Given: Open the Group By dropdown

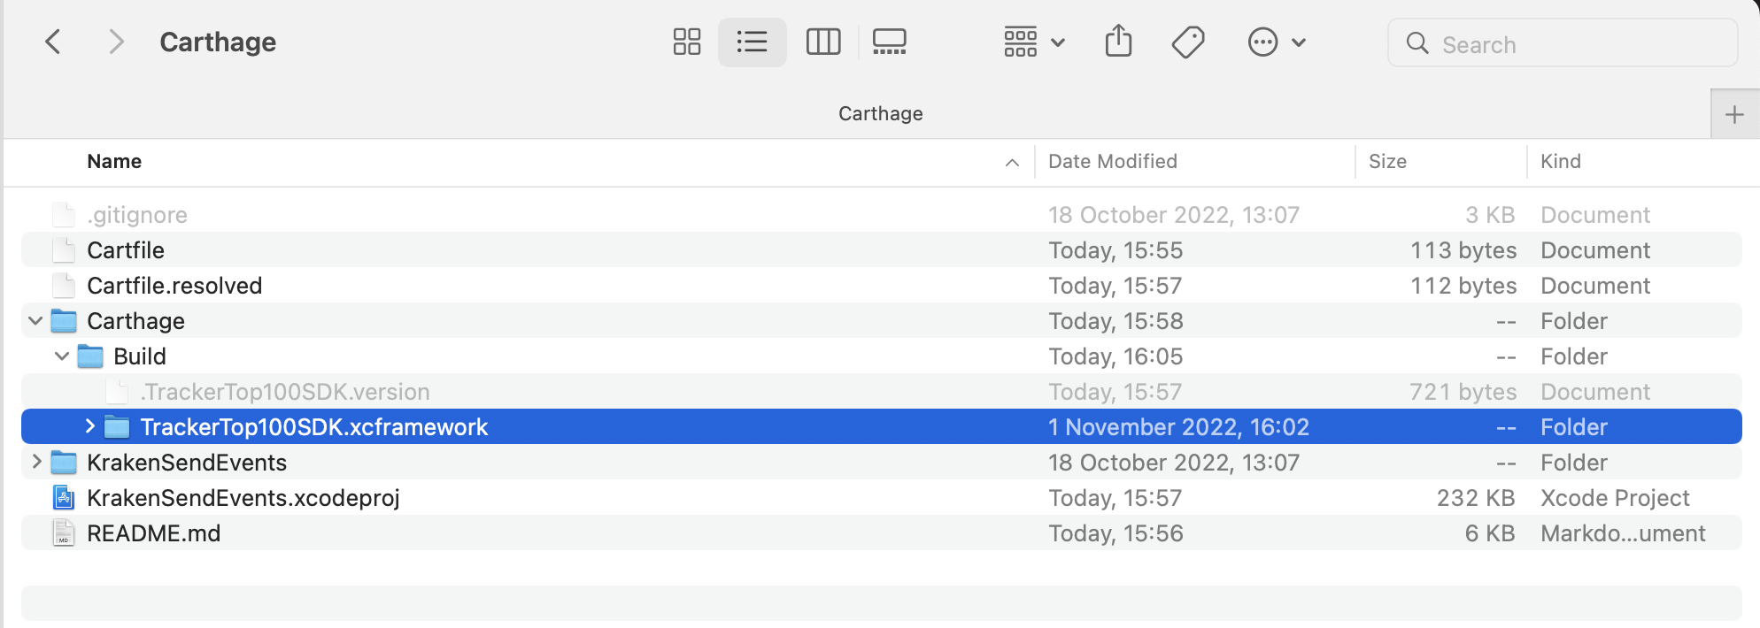Looking at the screenshot, I should pyautogui.click(x=1033, y=42).
